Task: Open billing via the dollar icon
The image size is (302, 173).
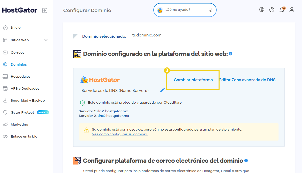Action: click(x=262, y=10)
